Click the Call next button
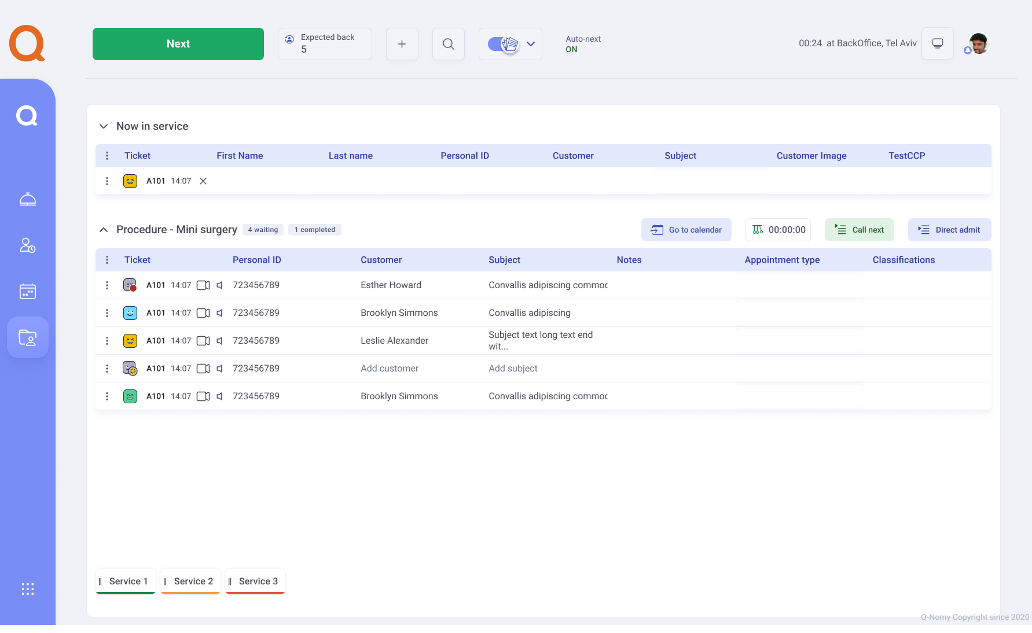 point(859,230)
